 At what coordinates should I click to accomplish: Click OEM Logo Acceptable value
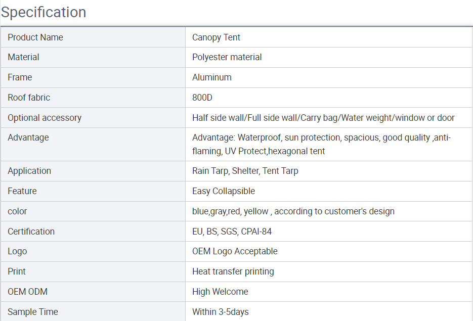[235, 251]
